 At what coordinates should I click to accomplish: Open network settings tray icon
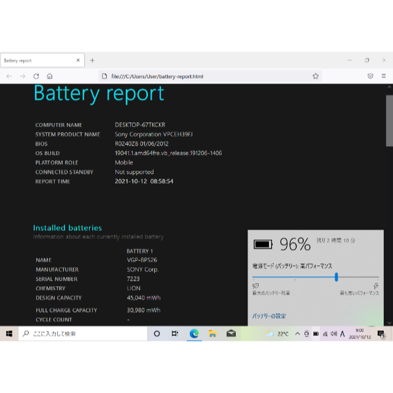[325, 333]
